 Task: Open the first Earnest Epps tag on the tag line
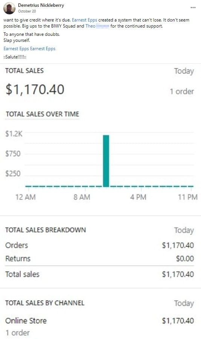click(16, 49)
